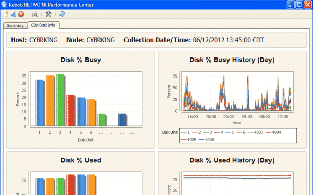
Task: Click the Disk Unit axis label under Busy chart
Action: point(86,140)
